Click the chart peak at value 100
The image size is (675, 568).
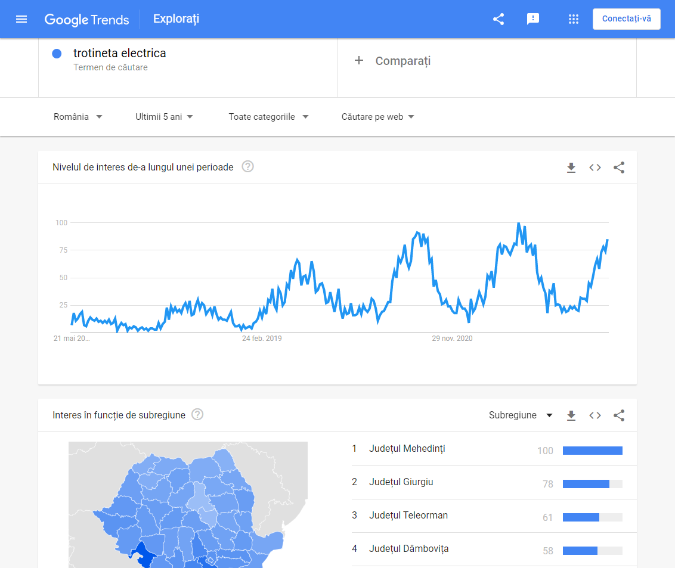point(519,224)
